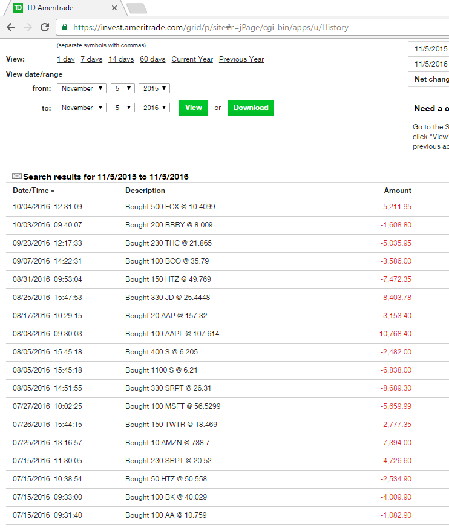
Task: Select the Previous Year view link
Action: [x=241, y=59]
